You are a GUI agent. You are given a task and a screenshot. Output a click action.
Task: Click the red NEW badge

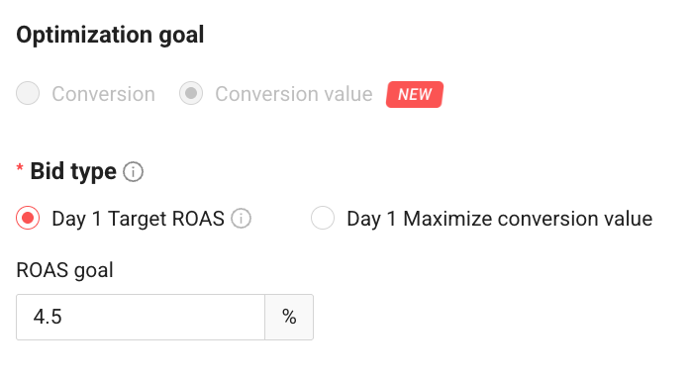click(415, 94)
